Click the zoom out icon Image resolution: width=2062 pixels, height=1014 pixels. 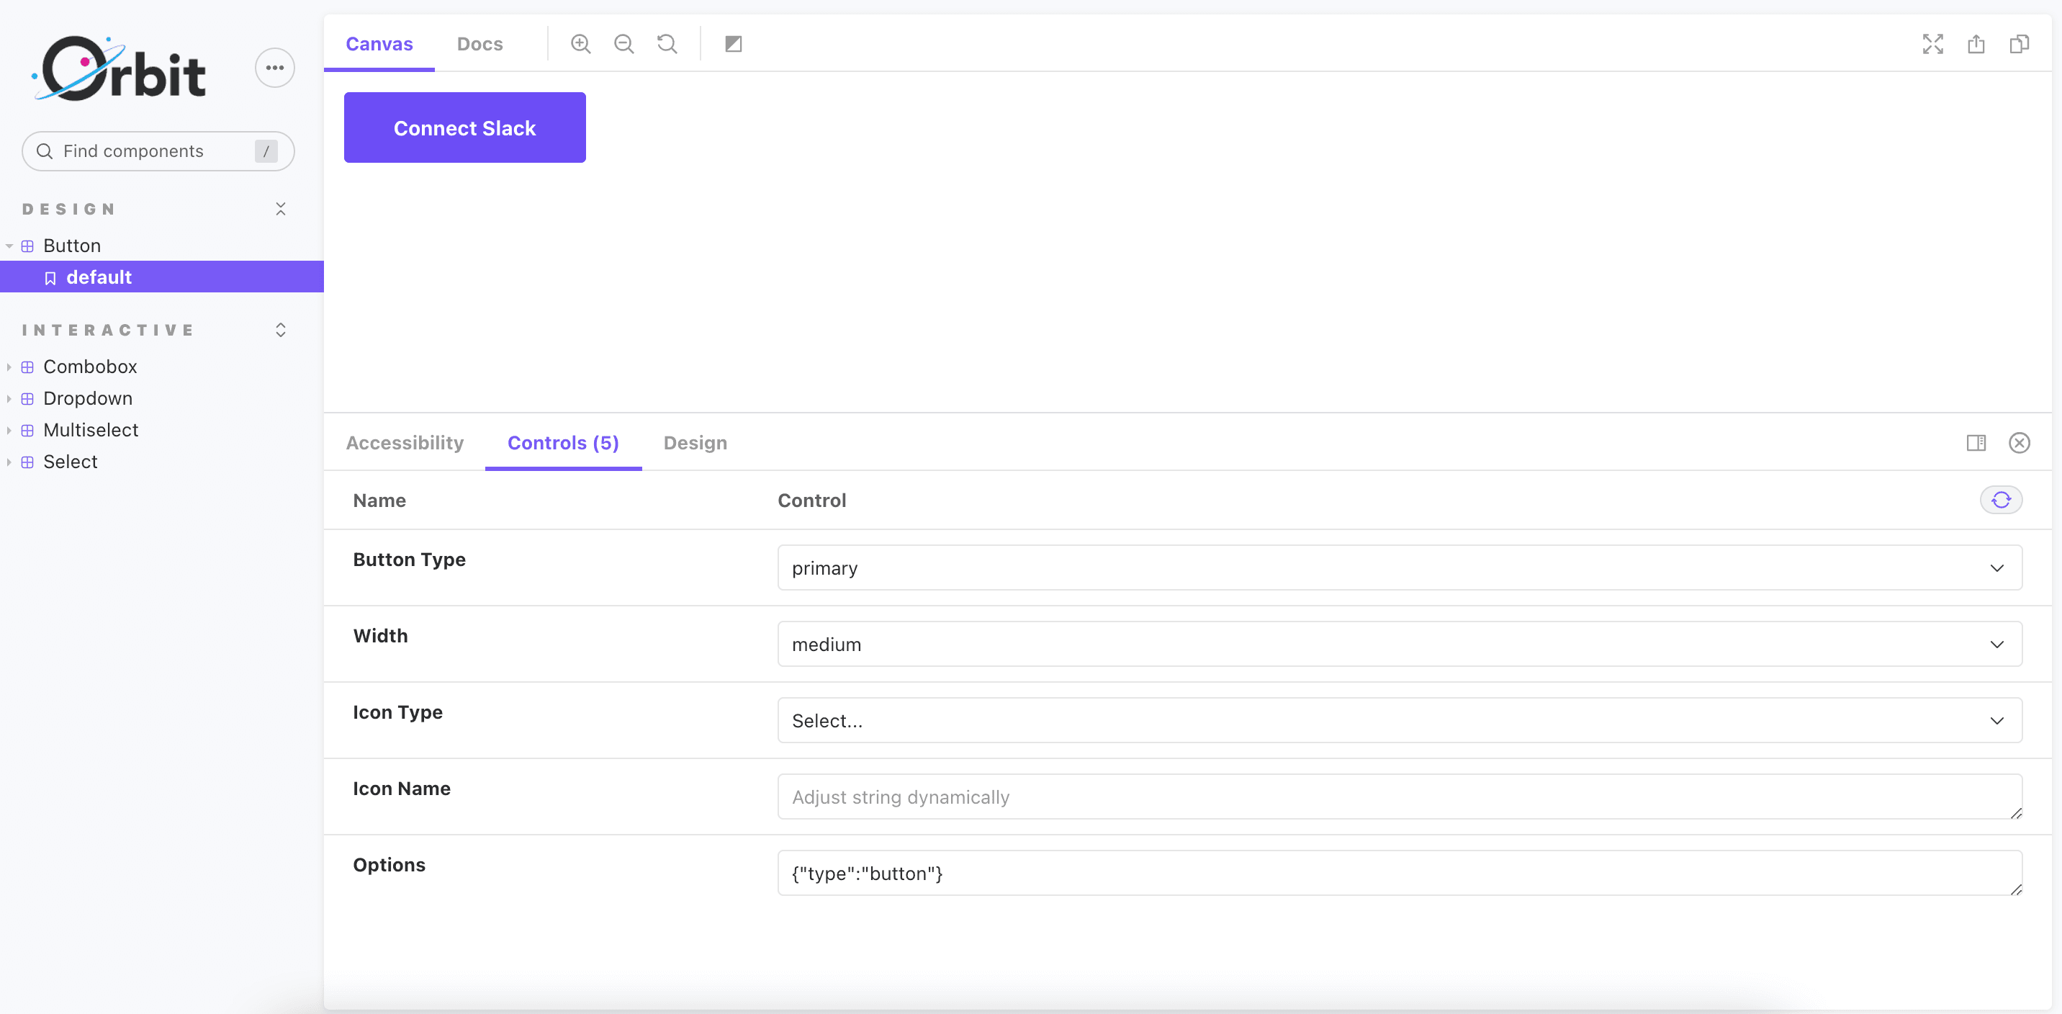tap(623, 44)
